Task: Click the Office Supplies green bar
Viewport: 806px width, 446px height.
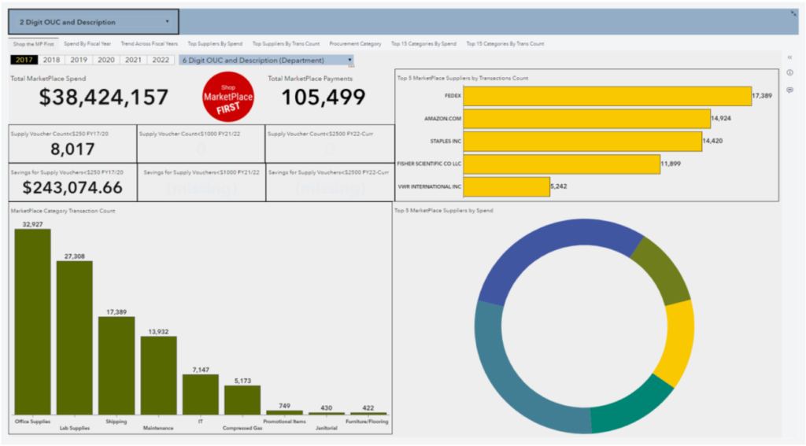Action: (x=32, y=322)
